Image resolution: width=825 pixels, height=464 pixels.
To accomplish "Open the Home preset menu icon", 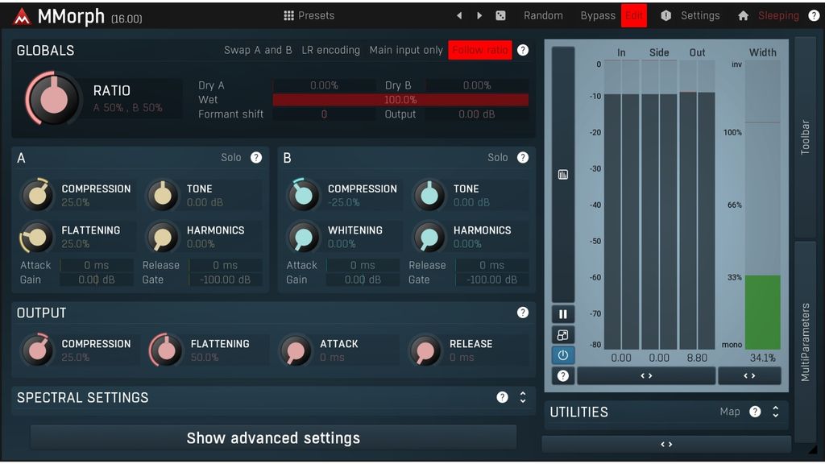I will (x=742, y=14).
